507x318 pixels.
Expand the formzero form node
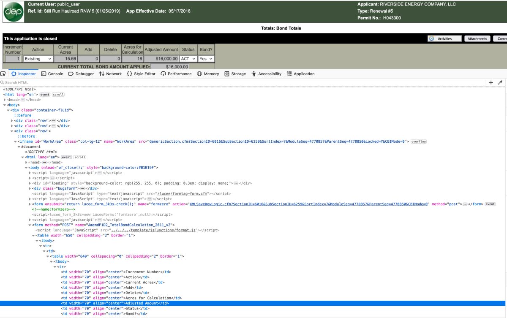click(x=30, y=204)
